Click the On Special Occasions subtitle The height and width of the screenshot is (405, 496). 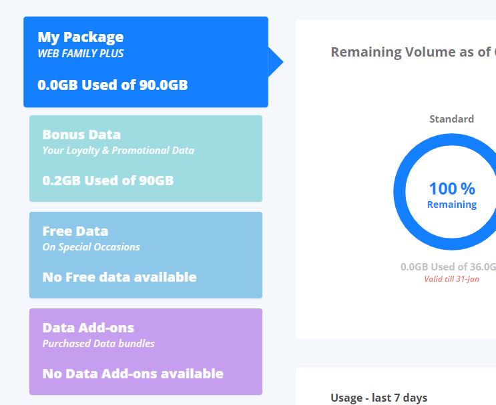coord(91,247)
